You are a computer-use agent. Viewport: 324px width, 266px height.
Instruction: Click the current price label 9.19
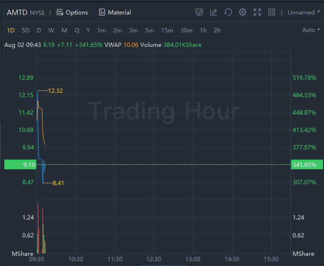click(x=20, y=164)
